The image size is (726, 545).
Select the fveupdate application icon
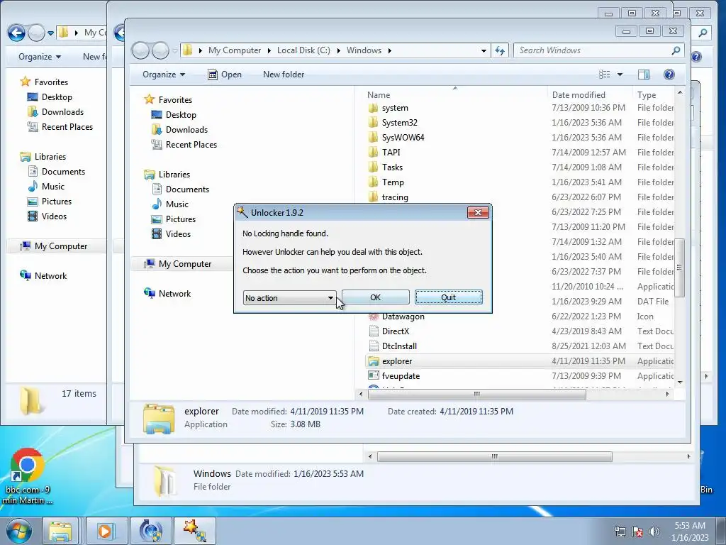click(x=374, y=376)
